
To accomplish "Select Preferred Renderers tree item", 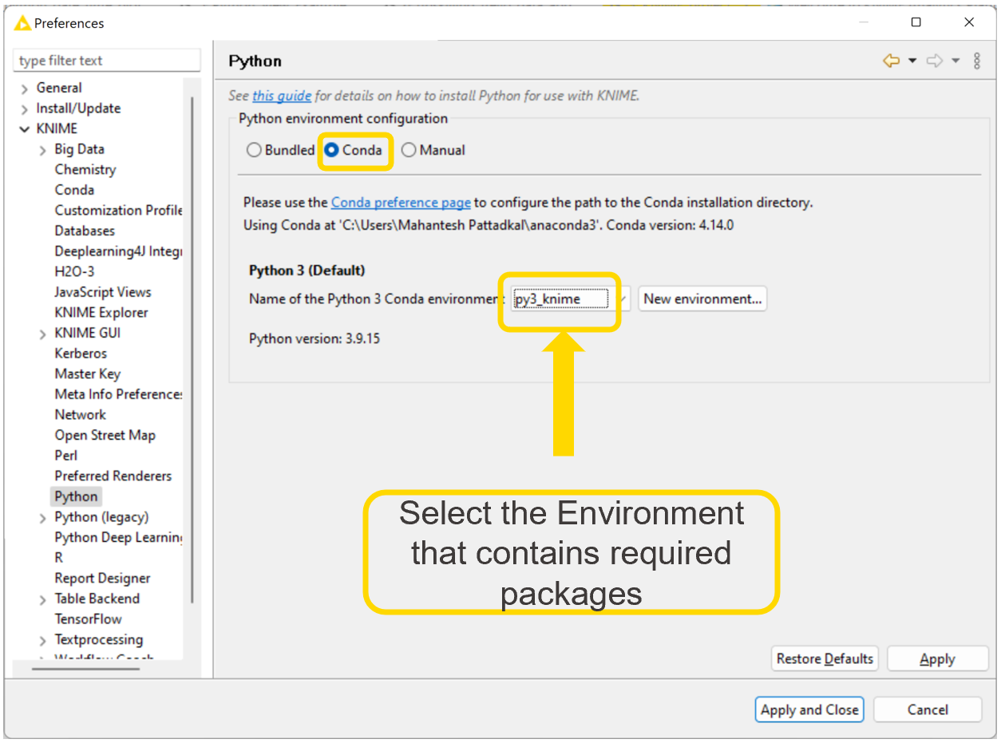I will tap(113, 476).
